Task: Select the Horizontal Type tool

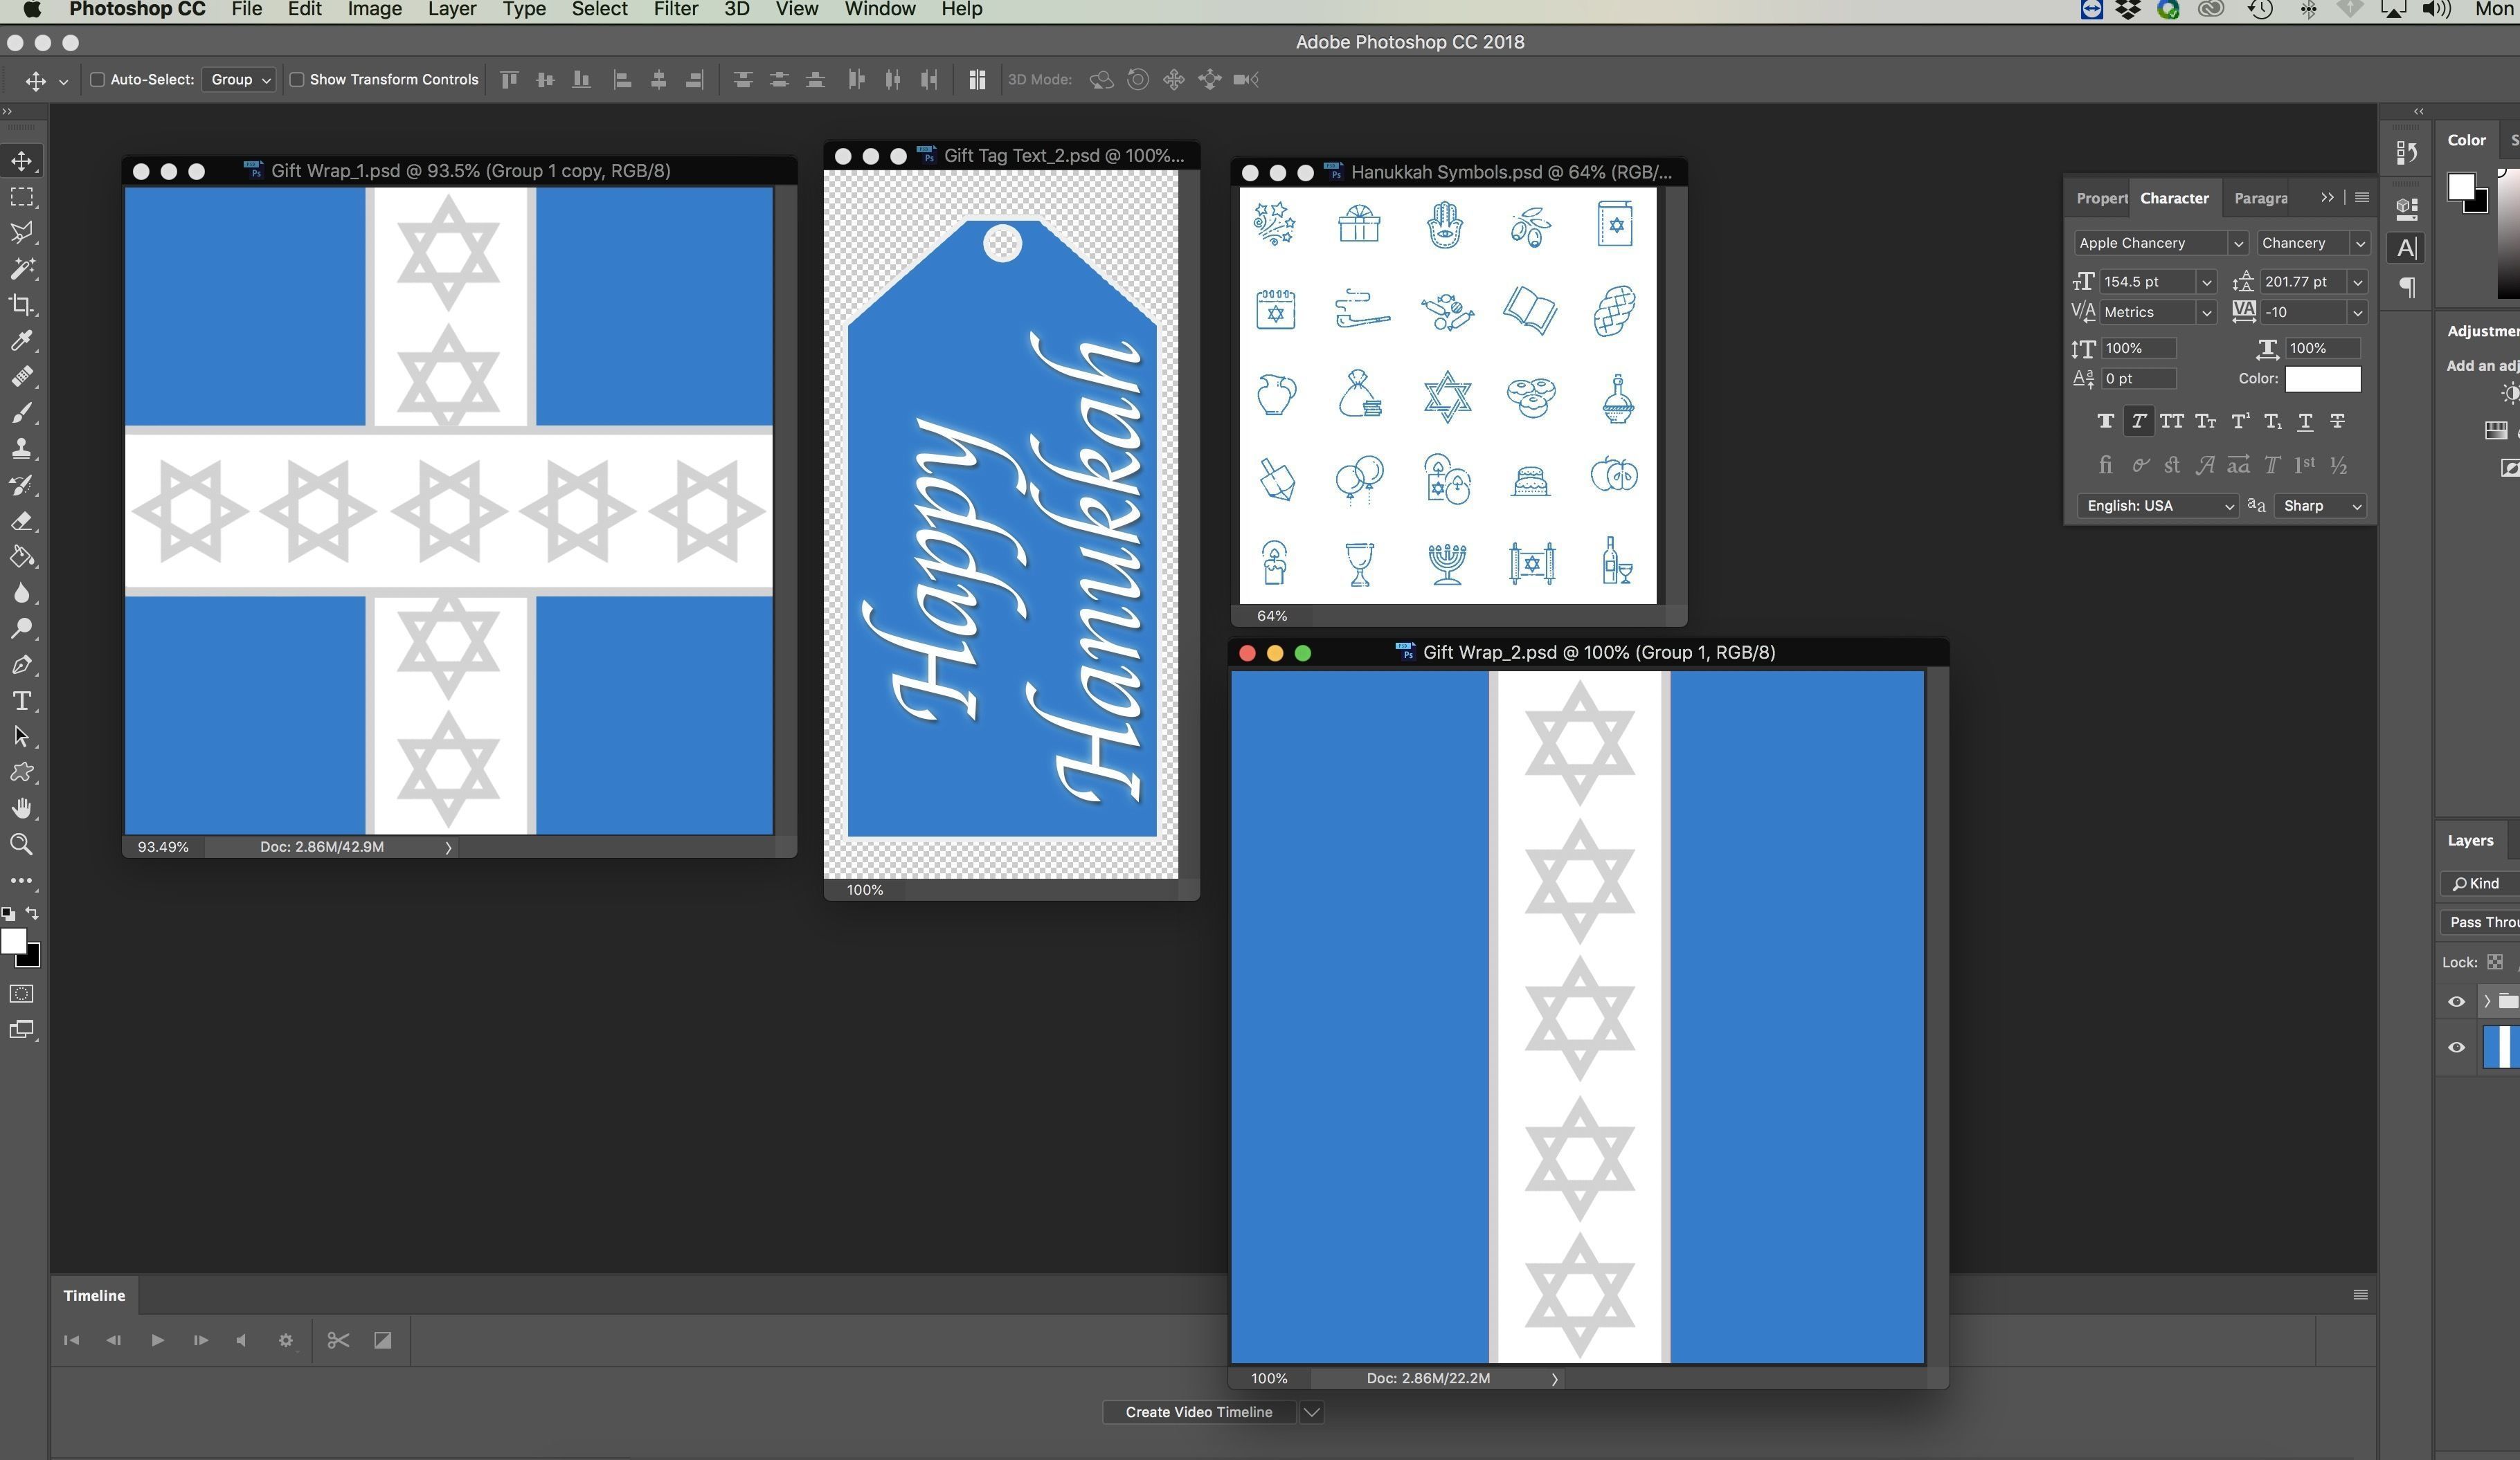Action: 21,700
